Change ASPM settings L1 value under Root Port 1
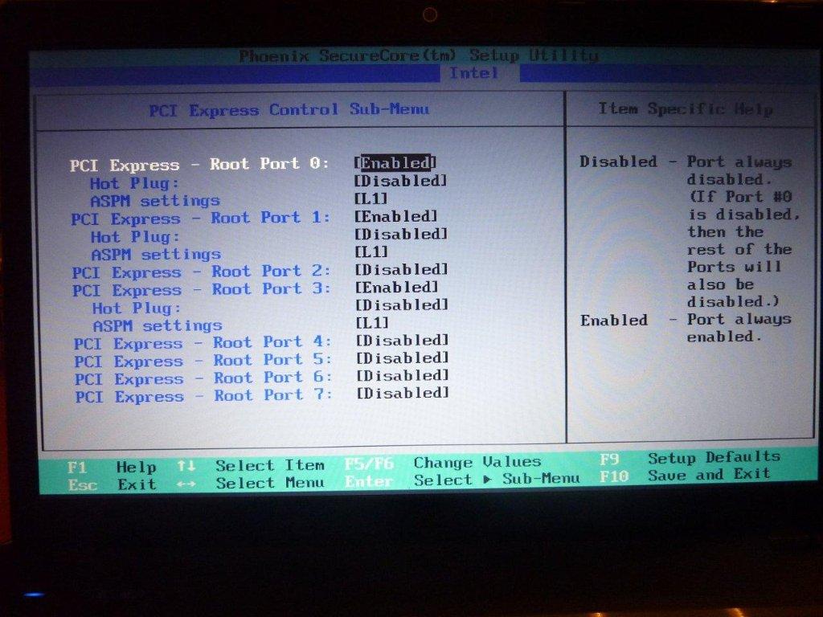Screen dimensions: 823x617 (372, 251)
